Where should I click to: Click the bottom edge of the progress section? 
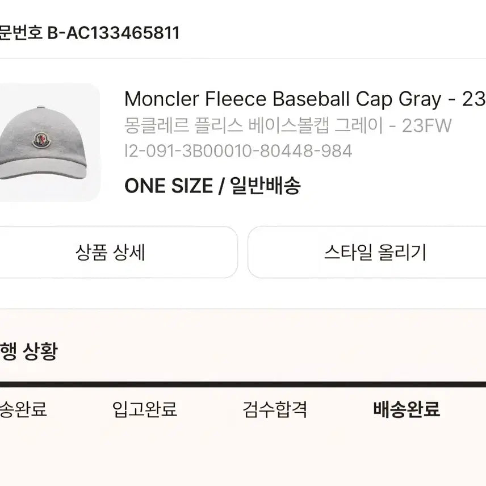tap(243, 483)
